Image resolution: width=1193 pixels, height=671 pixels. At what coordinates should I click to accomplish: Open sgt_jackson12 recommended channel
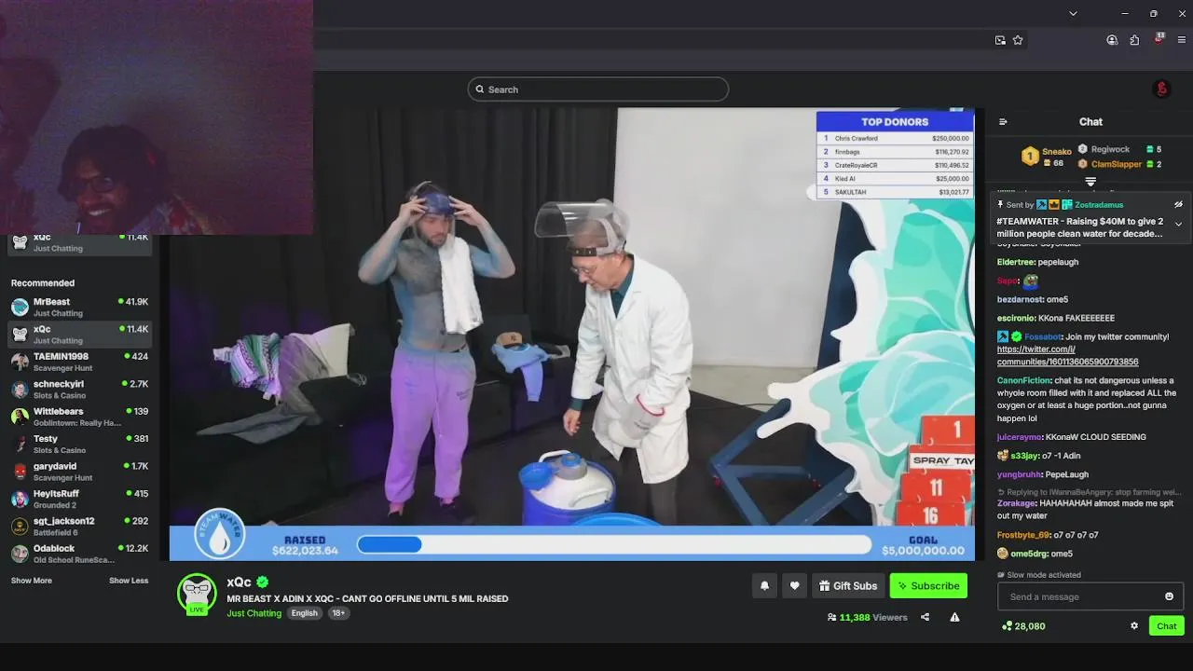pos(79,527)
